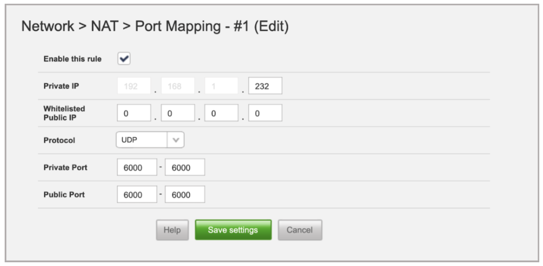Viewport: 543px width, 266px height.
Task: Click the Private Port end field
Action: [185, 167]
